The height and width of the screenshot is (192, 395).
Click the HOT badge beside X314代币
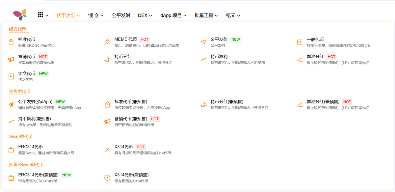coord(141,147)
